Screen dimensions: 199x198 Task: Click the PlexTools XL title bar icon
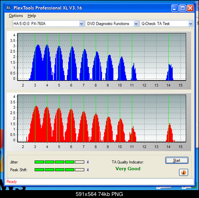8,8
